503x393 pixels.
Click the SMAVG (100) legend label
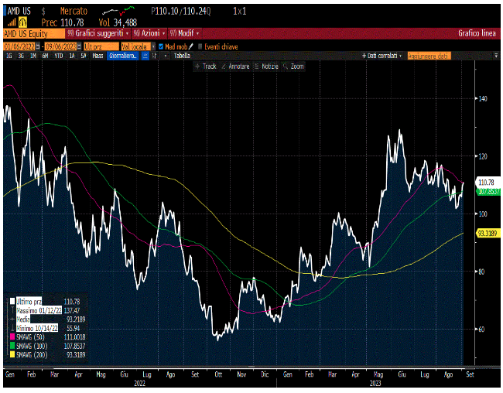[x=32, y=346]
